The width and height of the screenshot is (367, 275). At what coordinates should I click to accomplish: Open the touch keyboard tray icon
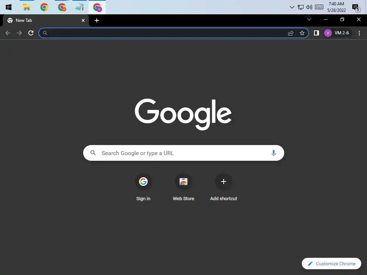[319, 7]
